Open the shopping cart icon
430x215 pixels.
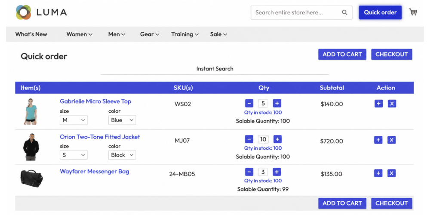coord(413,12)
